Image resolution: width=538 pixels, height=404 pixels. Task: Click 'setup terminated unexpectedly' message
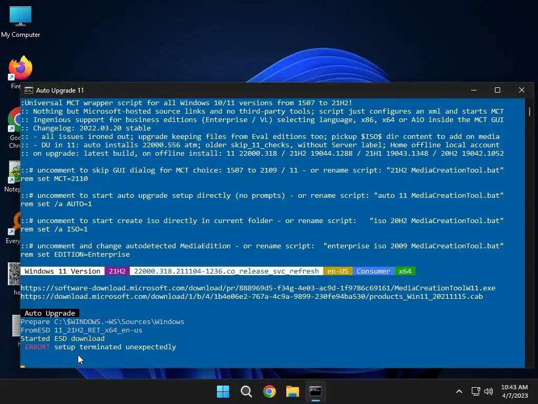115,347
